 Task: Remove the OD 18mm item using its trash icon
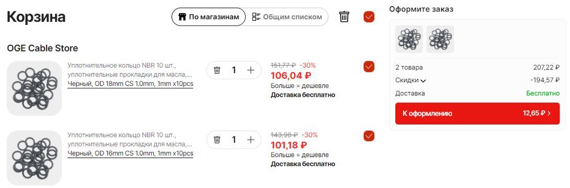point(217,70)
